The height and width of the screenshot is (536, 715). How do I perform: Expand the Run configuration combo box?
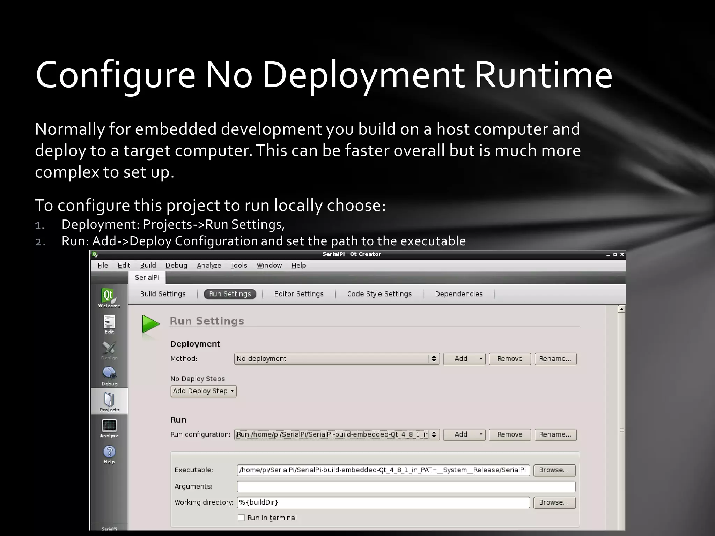[x=337, y=435]
